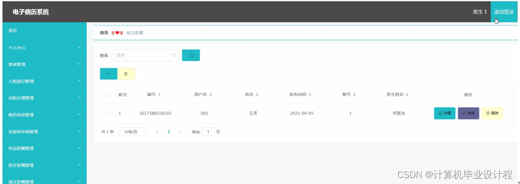Go to previous page arrow
520x184 pixels.
click(157, 131)
